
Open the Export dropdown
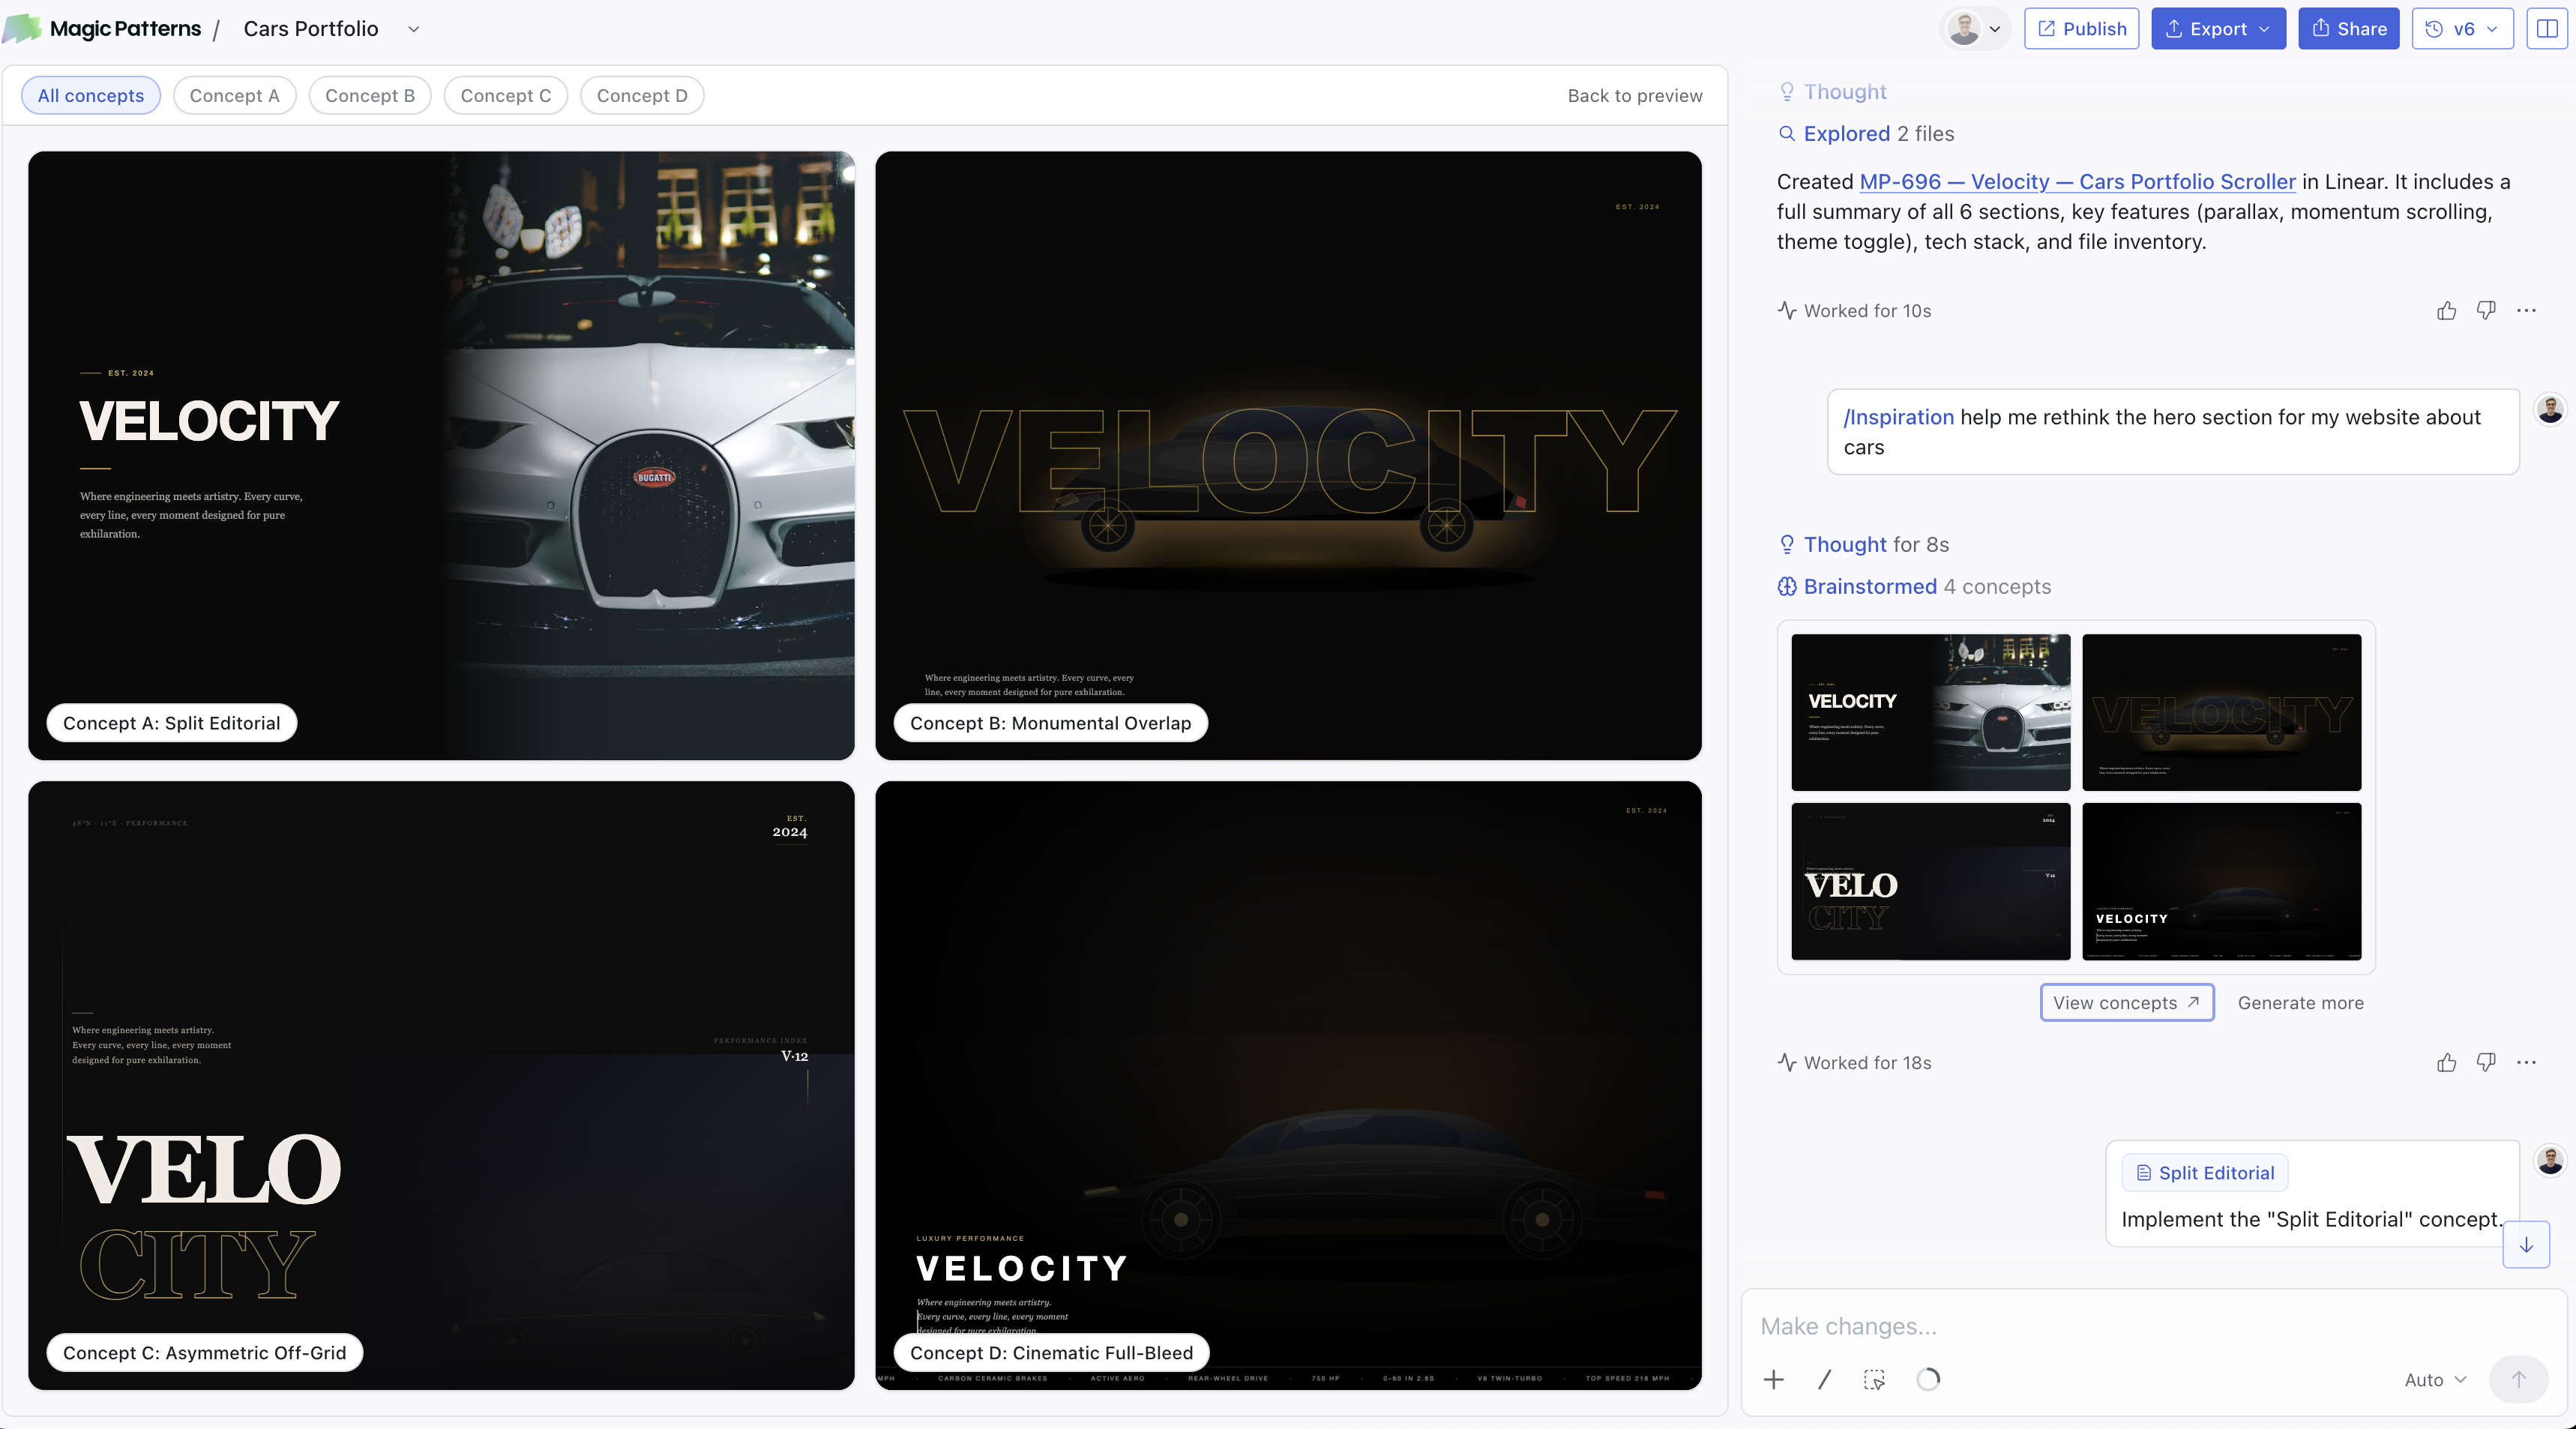(2218, 29)
